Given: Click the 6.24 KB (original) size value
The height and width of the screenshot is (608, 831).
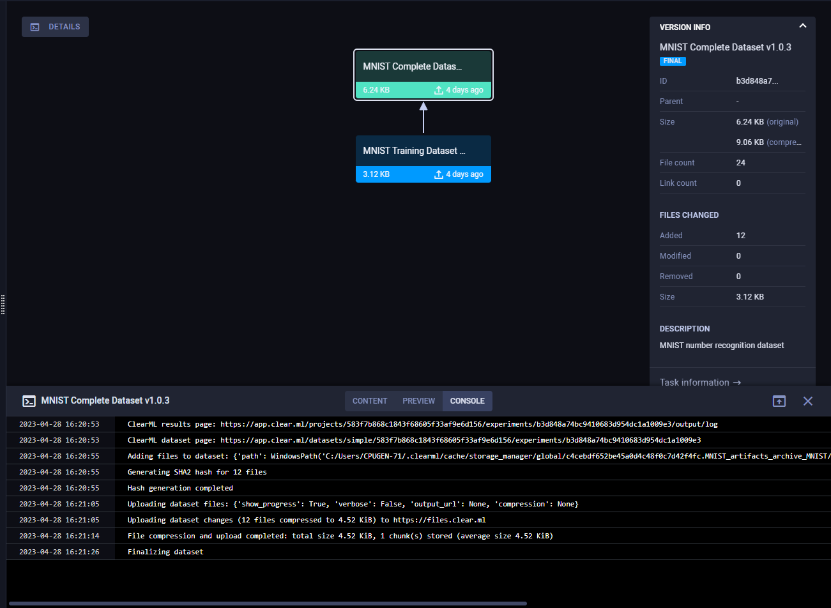Looking at the screenshot, I should click(x=767, y=122).
